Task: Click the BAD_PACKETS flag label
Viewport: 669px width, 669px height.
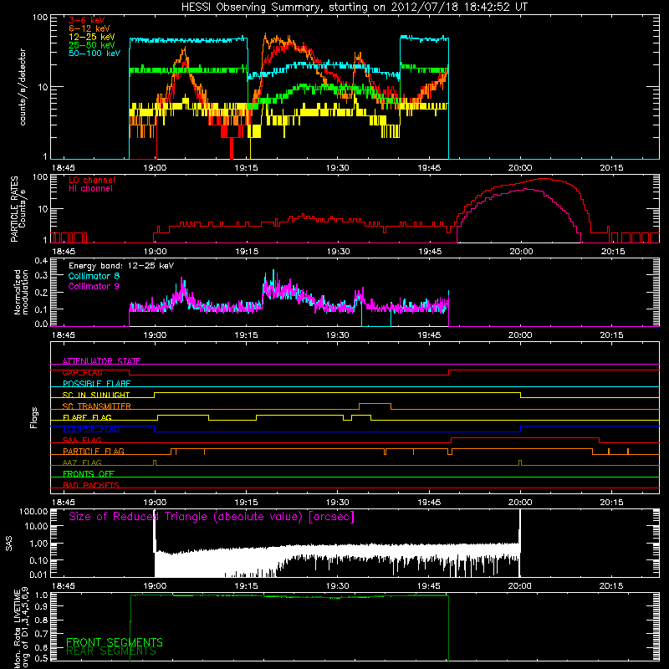Action: click(91, 486)
